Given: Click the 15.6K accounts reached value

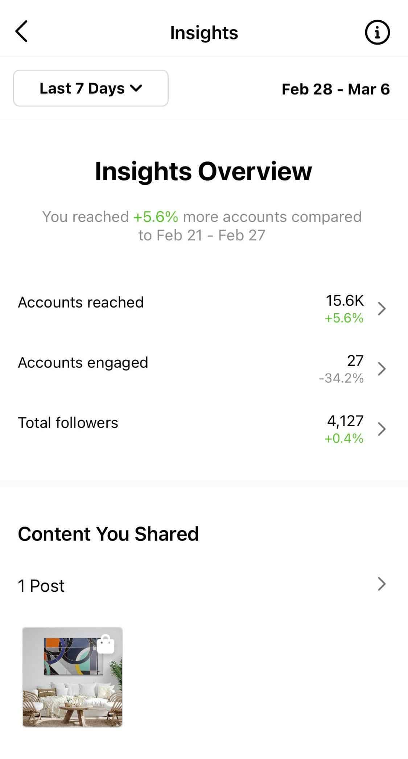Looking at the screenshot, I should point(344,300).
